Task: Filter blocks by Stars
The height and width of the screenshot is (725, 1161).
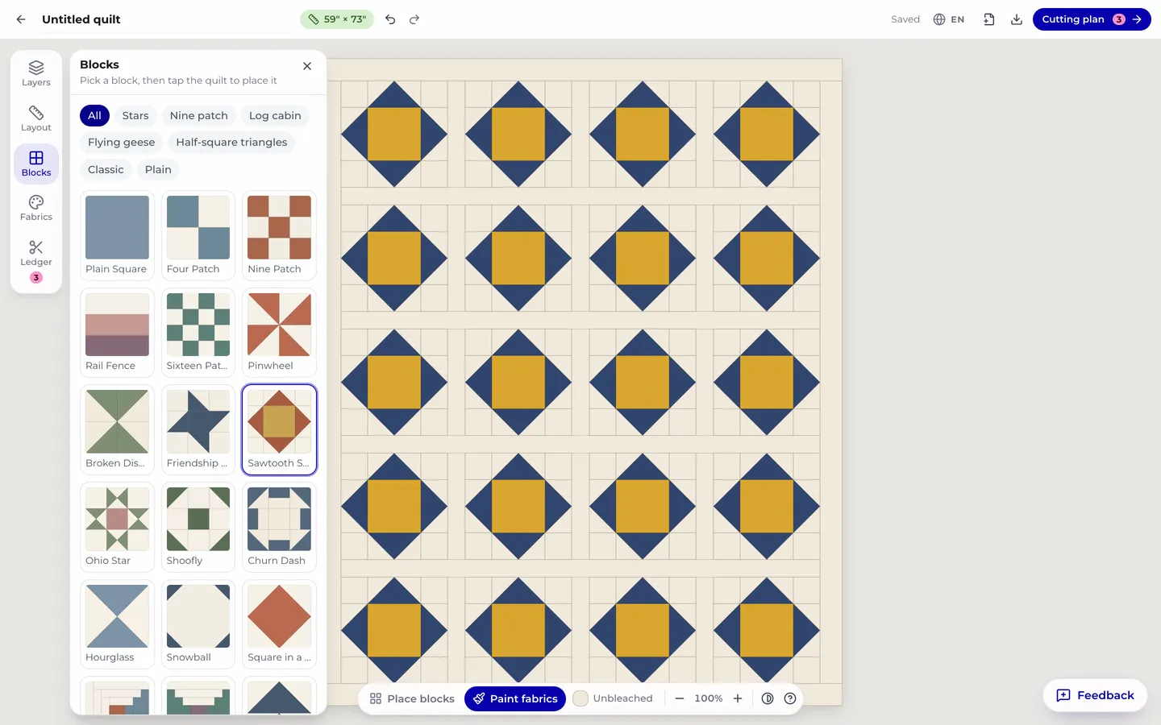Action: [135, 116]
